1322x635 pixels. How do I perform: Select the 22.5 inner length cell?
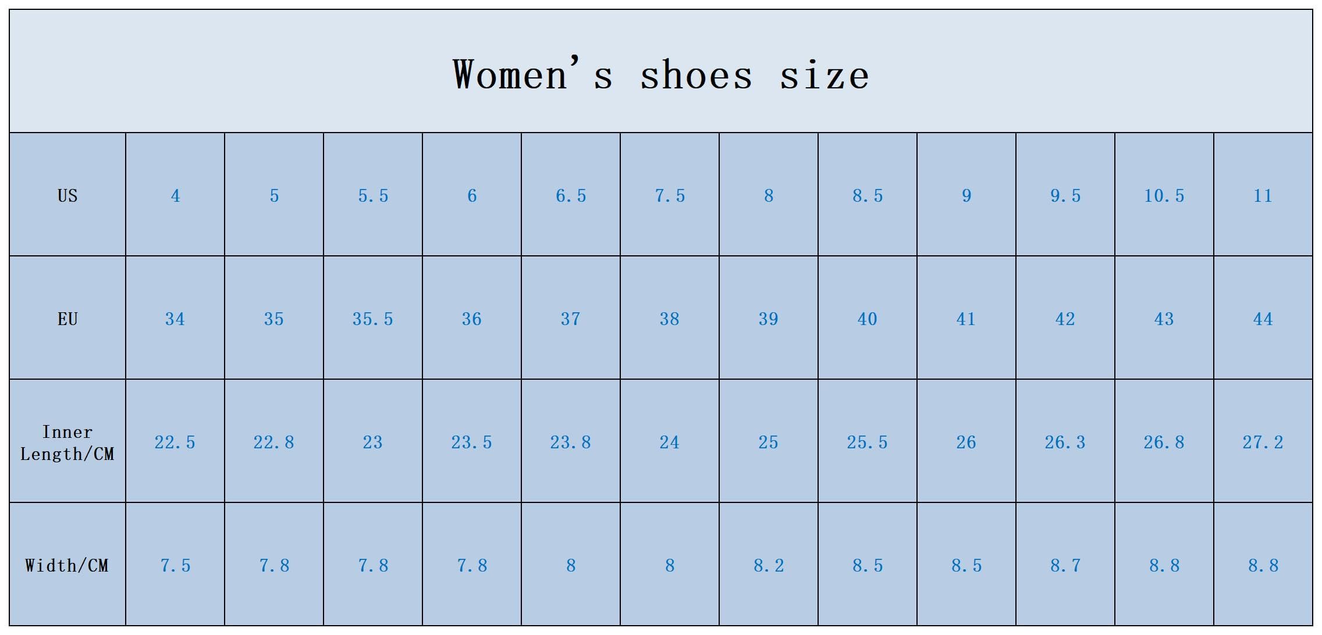[x=175, y=443]
